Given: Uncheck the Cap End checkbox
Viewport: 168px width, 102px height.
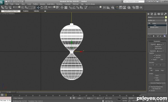Looking at the screenshot, I should tap(154, 57).
